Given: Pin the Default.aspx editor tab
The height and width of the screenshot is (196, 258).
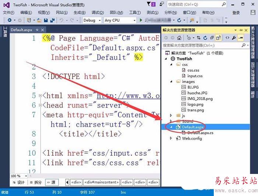Looking at the screenshot, I should click(x=37, y=30).
